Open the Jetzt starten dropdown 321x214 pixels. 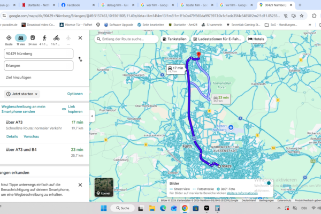22,94
